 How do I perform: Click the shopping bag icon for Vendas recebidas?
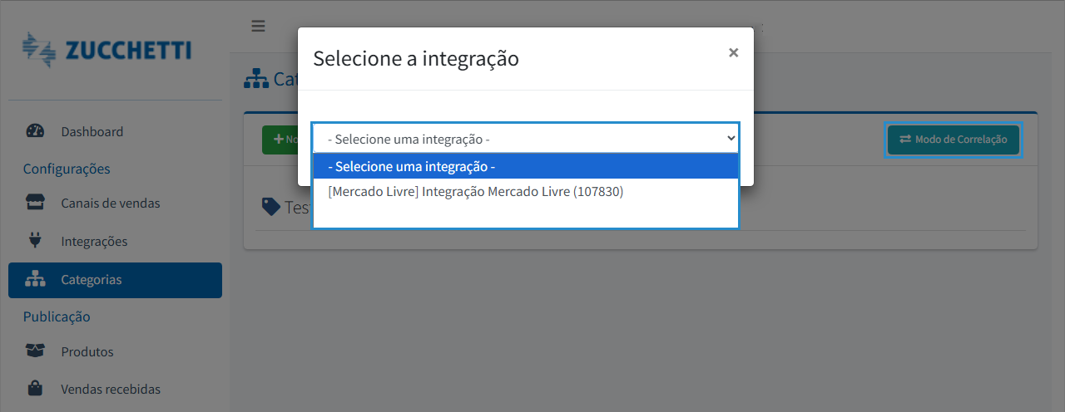pyautogui.click(x=35, y=389)
